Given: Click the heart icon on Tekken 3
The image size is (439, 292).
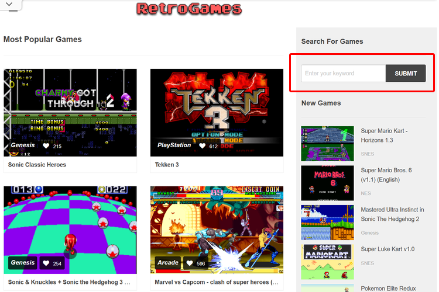Looking at the screenshot, I should (202, 146).
